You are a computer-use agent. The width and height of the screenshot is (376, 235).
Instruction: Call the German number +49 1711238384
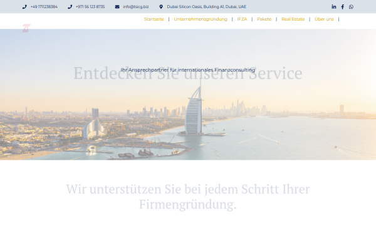point(44,7)
